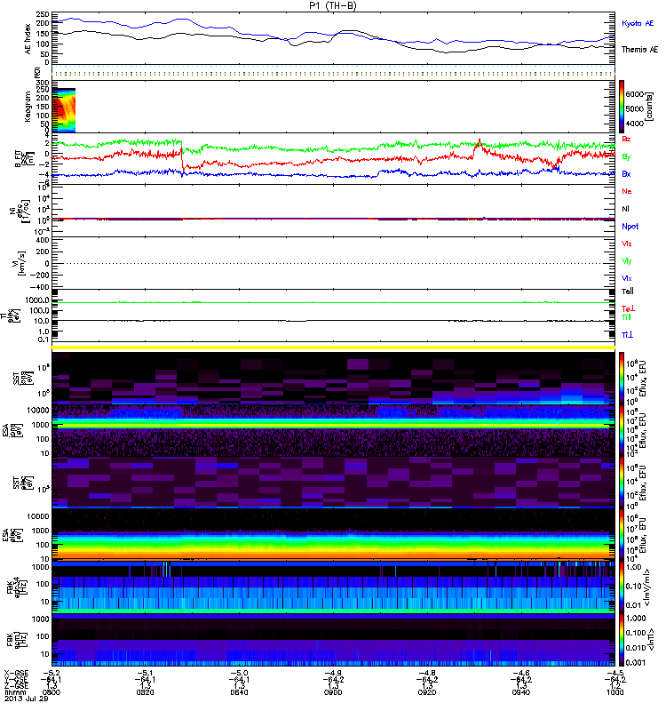The width and height of the screenshot is (666, 711).
Task: Click the red "Bz" legend label
Action: pos(626,139)
